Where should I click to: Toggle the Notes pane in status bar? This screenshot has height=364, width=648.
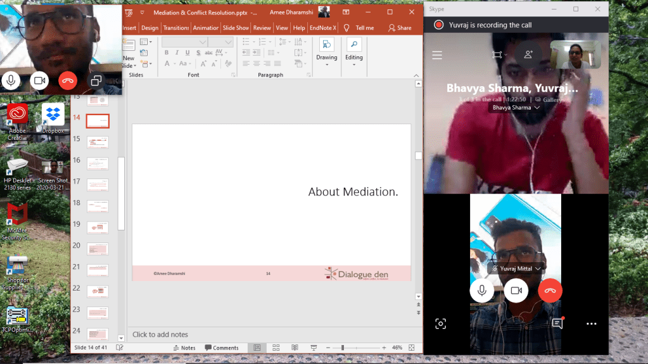pos(184,348)
